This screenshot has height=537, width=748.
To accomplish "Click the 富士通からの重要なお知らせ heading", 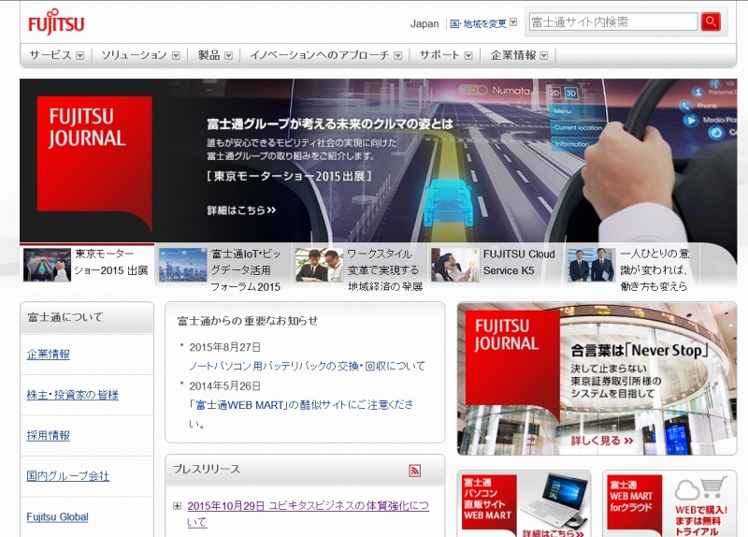I will 248,321.
